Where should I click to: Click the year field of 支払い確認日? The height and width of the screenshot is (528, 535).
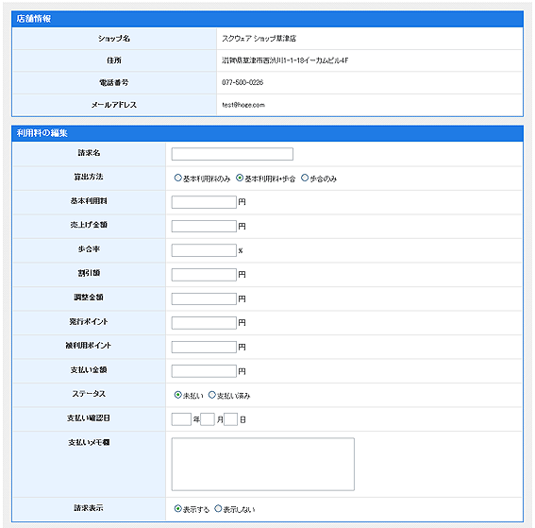tap(181, 419)
